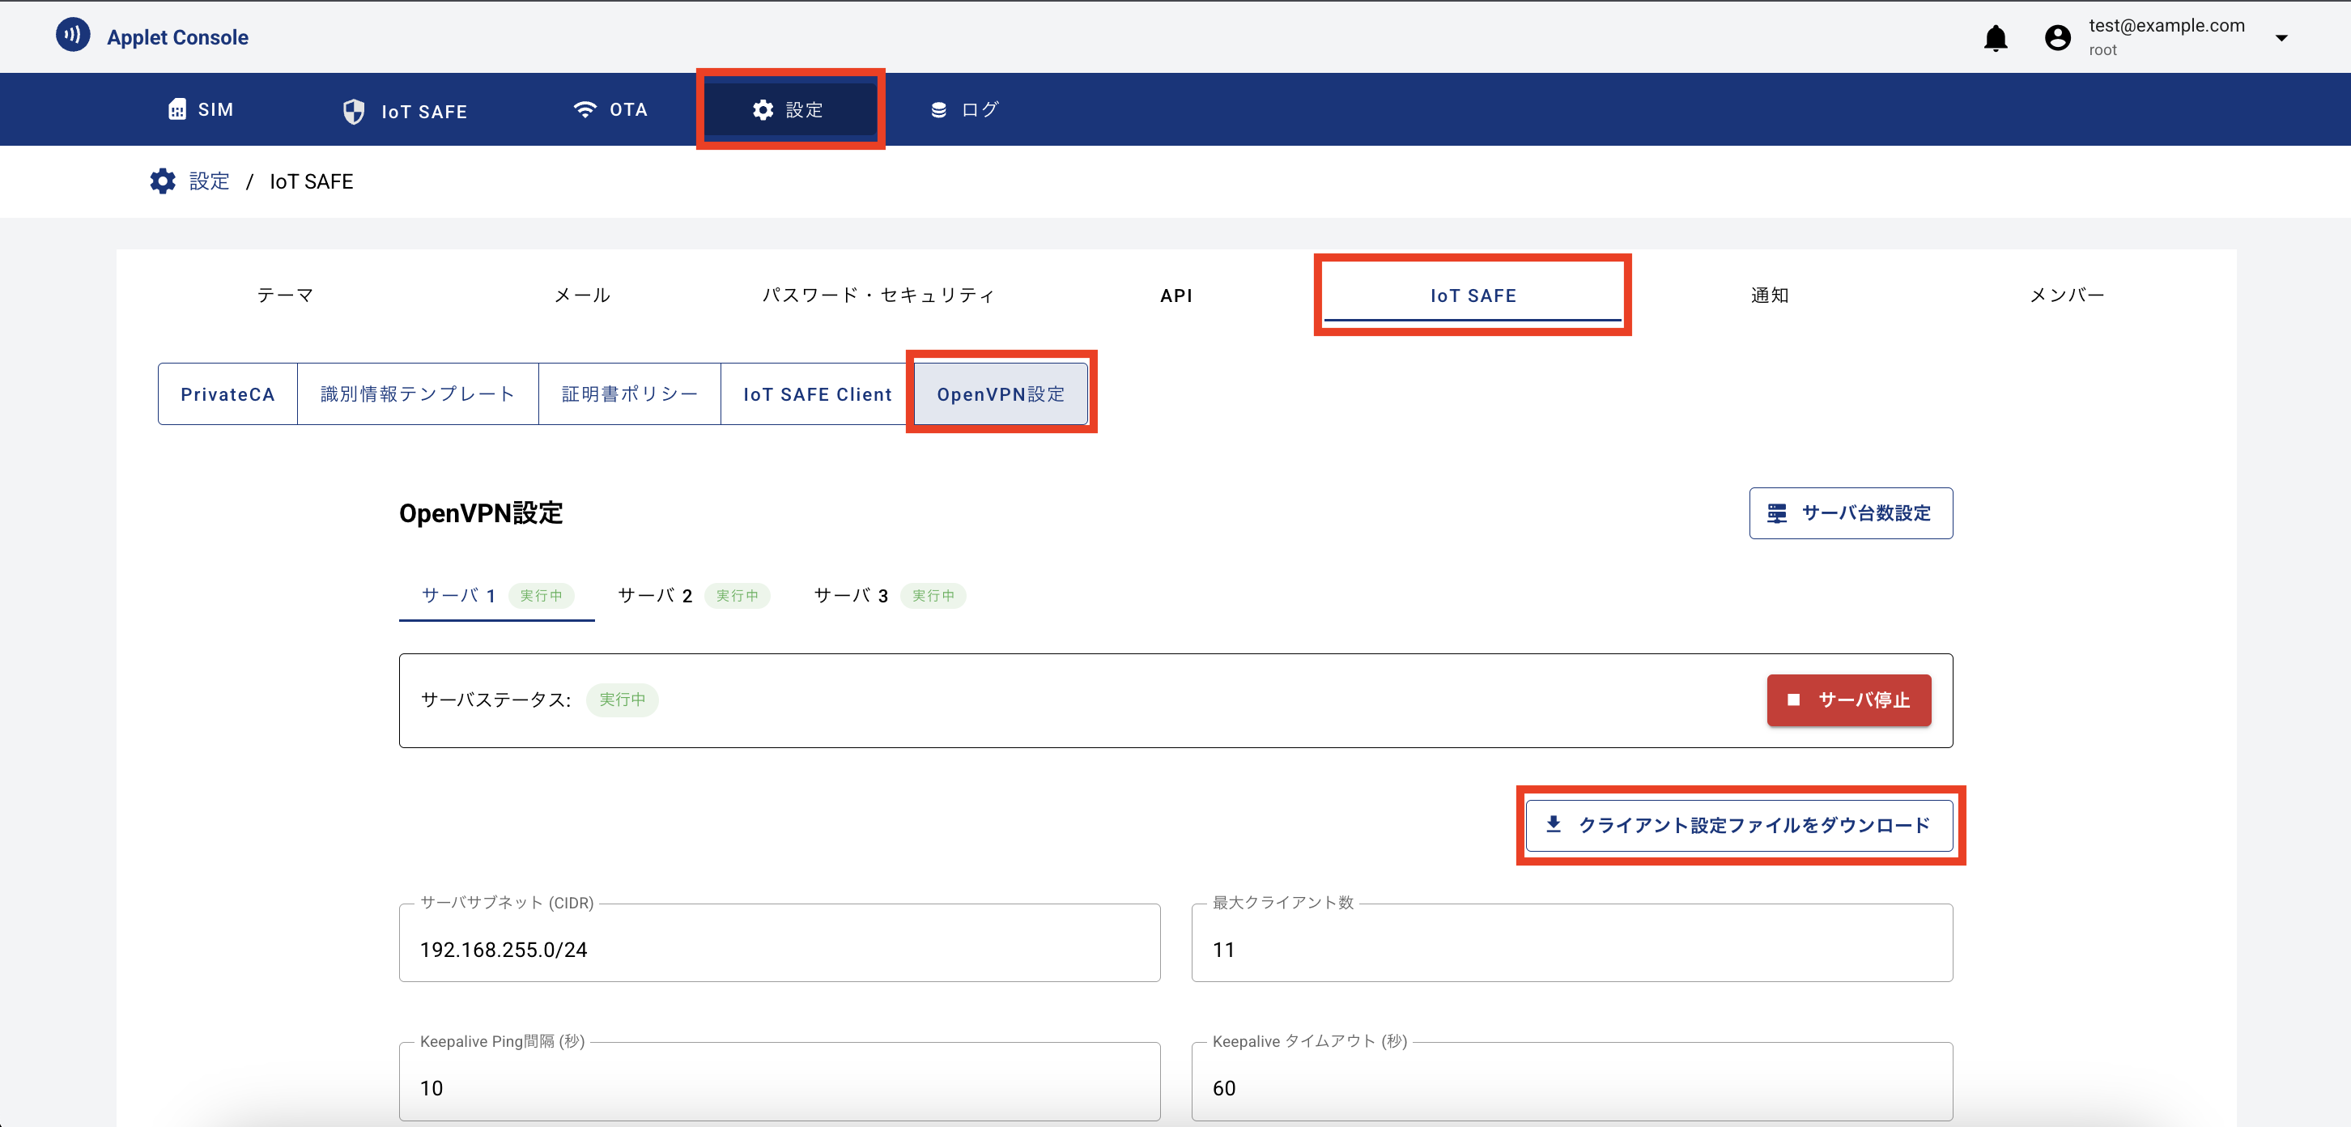Click the 最大クライアント数 input field
Viewport: 2351px width, 1127px height.
[1572, 949]
